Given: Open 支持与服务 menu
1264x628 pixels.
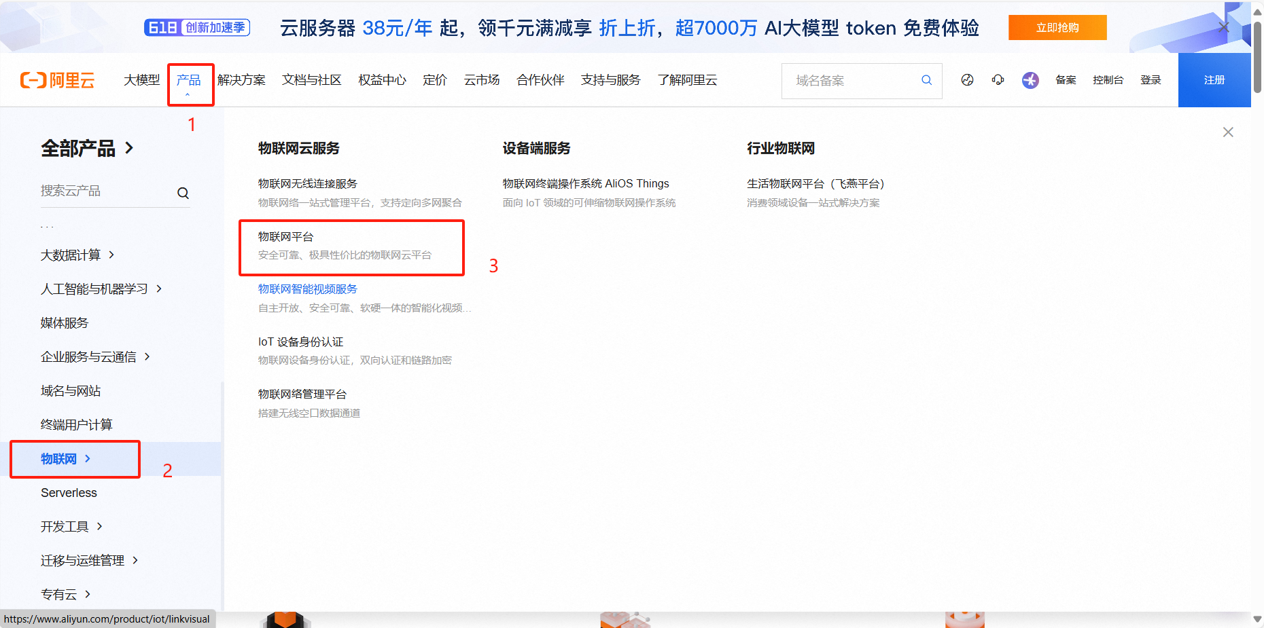Looking at the screenshot, I should point(611,80).
